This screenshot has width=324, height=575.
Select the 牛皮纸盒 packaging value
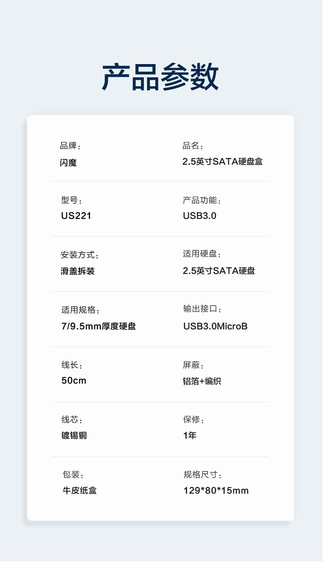[80, 490]
